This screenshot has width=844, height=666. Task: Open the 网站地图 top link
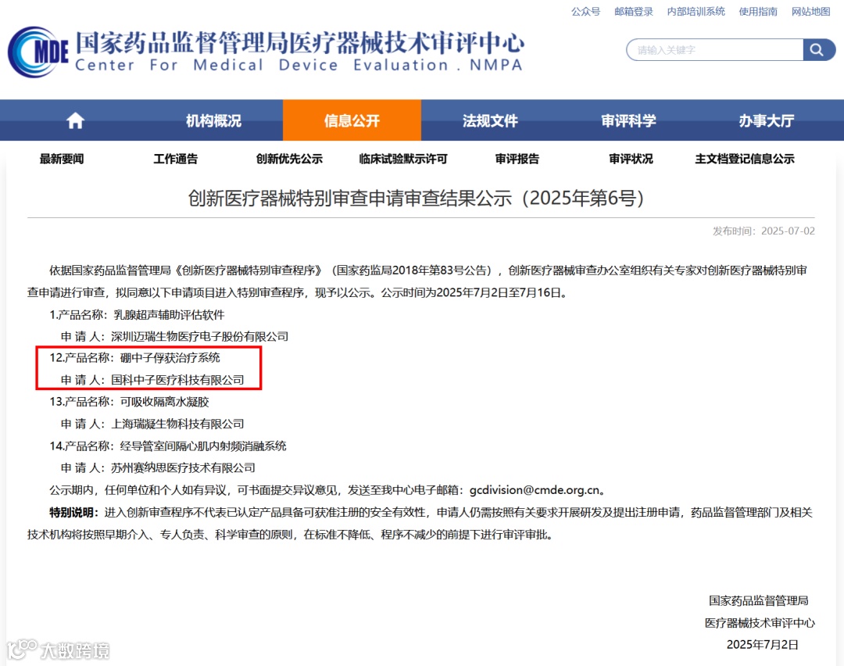[x=810, y=11]
